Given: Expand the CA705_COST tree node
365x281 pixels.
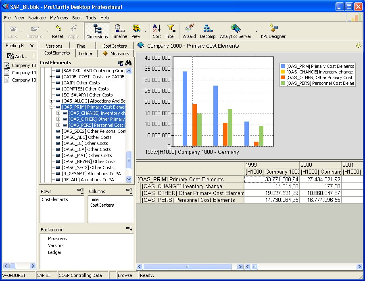Looking at the screenshot, I should [x=52, y=77].
